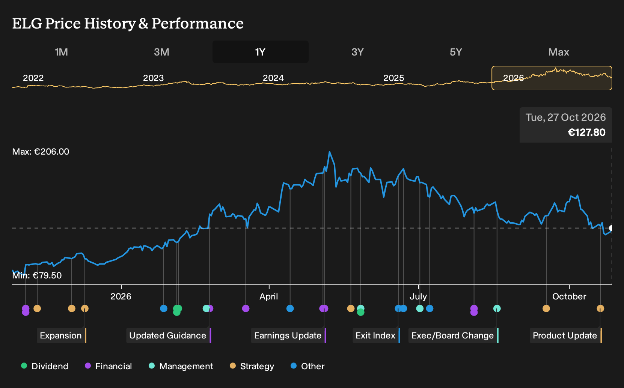Image resolution: width=624 pixels, height=388 pixels.
Task: Click the €127.80 price in the tooltip
Action: coord(586,132)
